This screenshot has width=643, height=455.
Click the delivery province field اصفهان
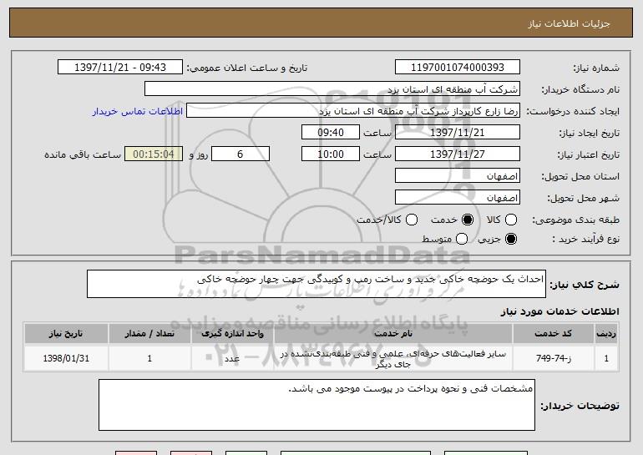[458, 176]
